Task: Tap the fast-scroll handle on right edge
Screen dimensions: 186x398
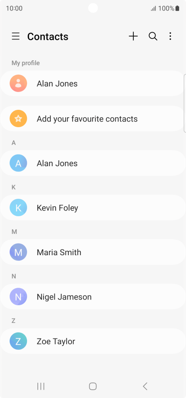Action: [x=185, y=103]
